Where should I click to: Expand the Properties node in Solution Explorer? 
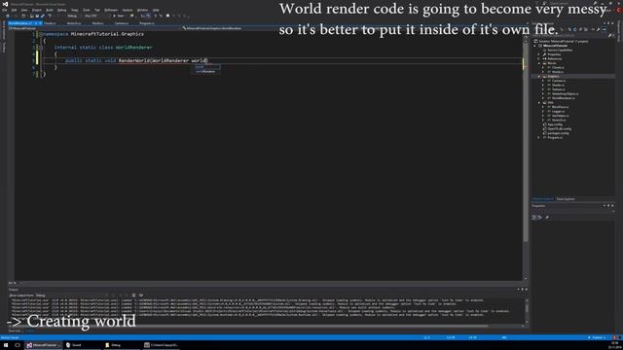[x=539, y=54]
